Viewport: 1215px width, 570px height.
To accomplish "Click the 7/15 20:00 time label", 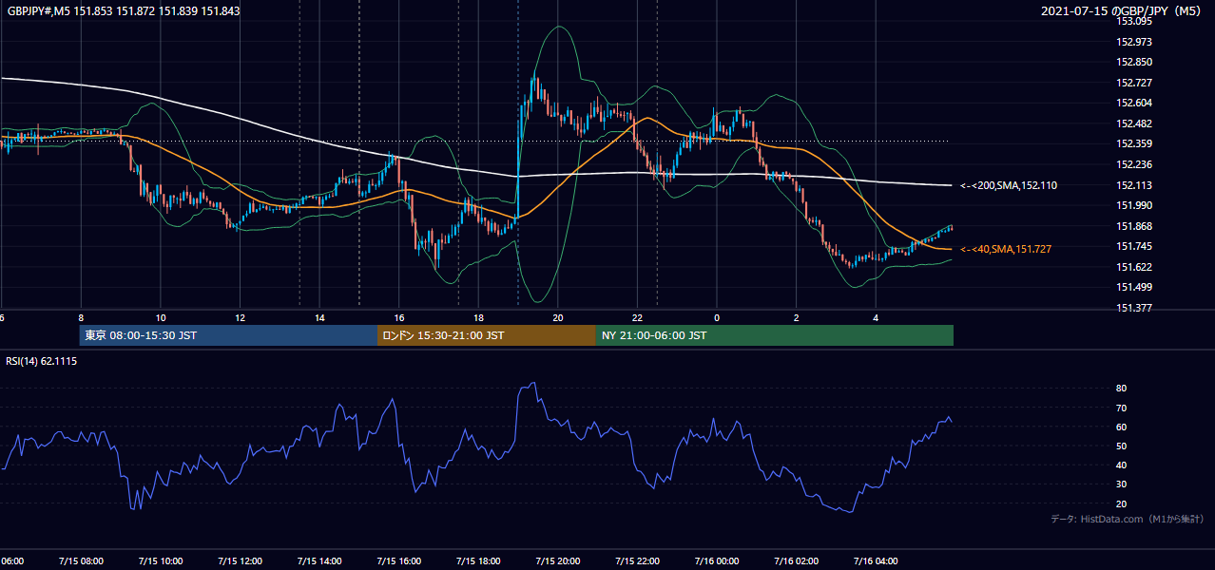I will coord(557,560).
